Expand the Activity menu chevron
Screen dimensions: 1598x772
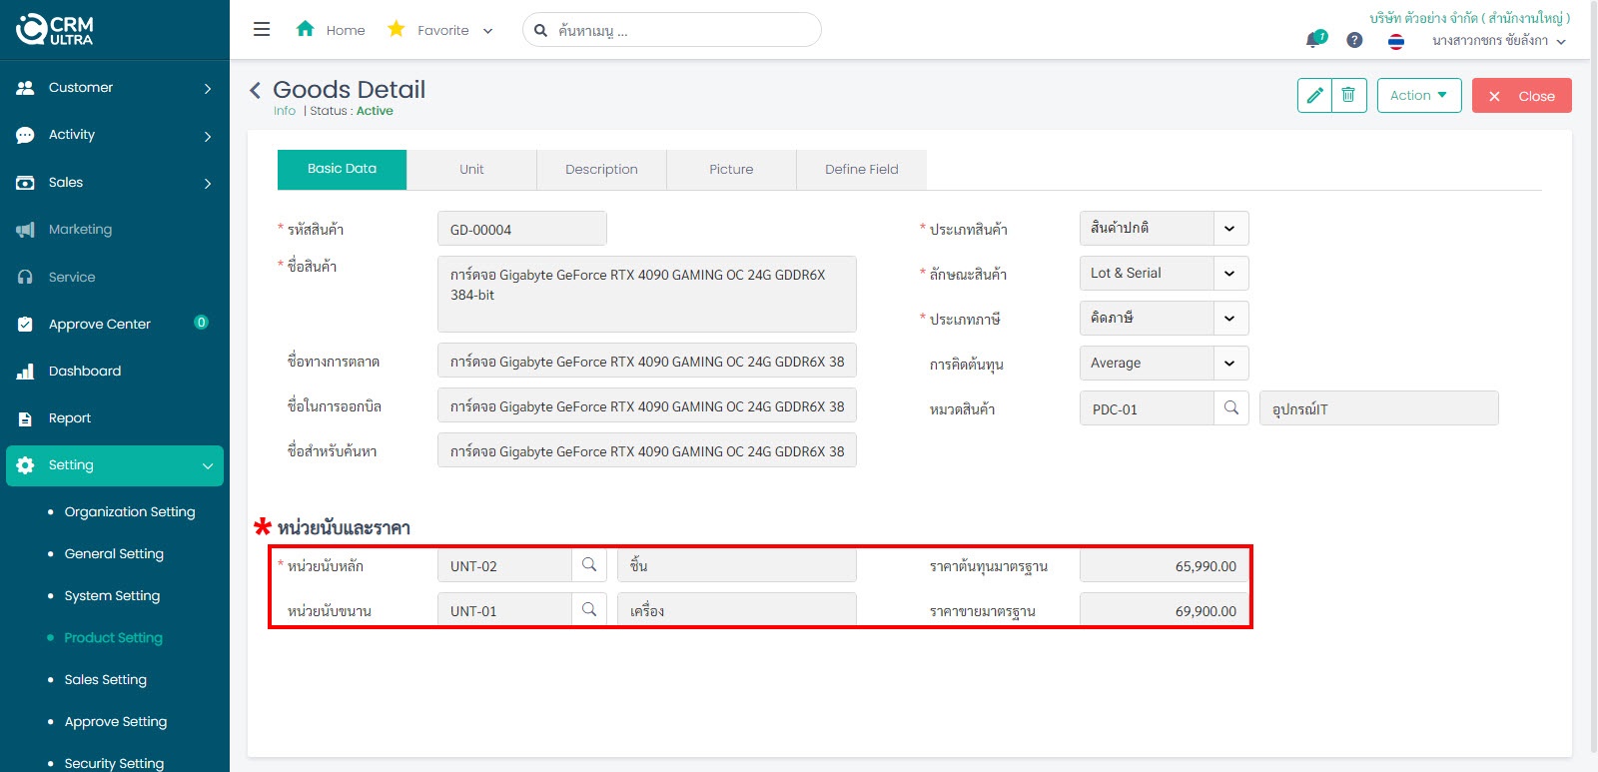(x=208, y=136)
